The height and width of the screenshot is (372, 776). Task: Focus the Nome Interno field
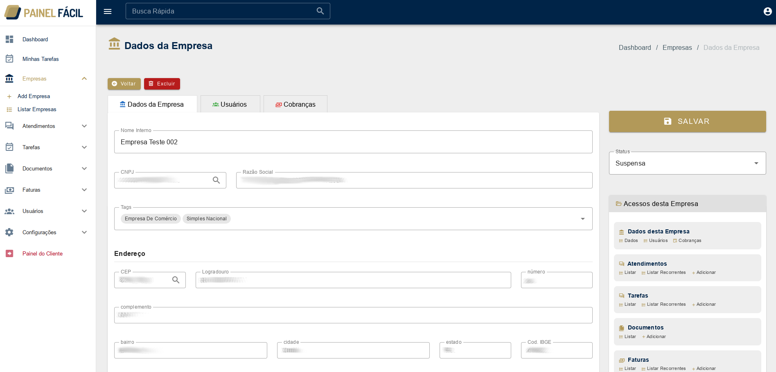[x=353, y=142]
